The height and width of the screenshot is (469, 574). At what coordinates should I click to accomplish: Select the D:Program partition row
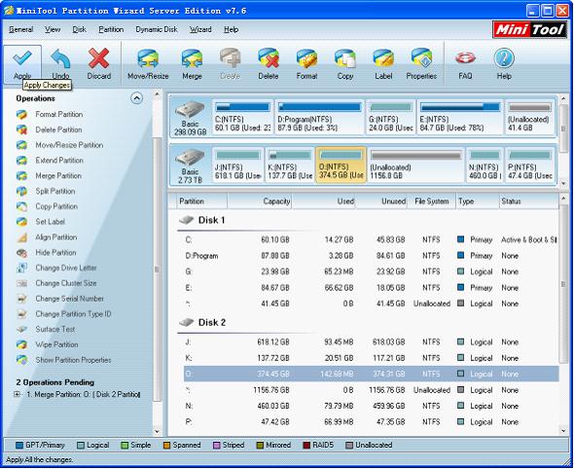point(372,256)
